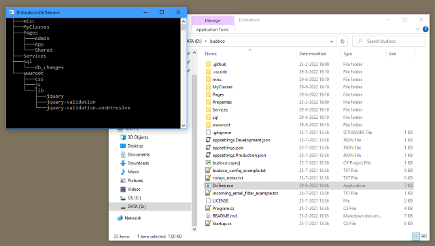Click the Pages folder icon in file list

pyautogui.click(x=208, y=94)
